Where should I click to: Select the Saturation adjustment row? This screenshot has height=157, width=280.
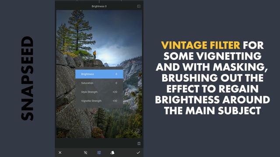99,83
